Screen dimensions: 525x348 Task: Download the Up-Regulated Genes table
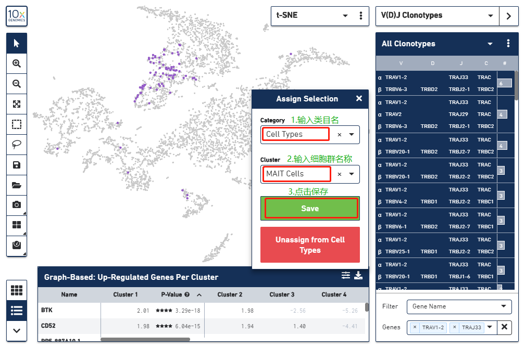[359, 276]
